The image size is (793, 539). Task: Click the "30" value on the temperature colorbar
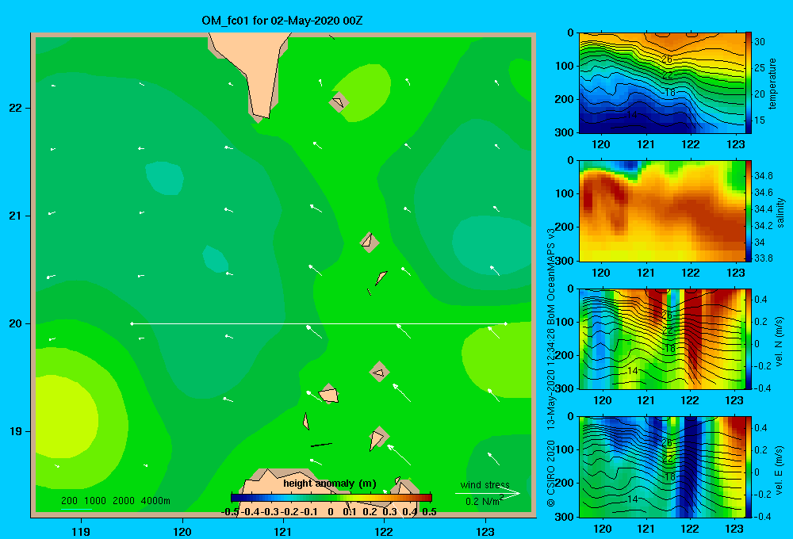point(760,42)
